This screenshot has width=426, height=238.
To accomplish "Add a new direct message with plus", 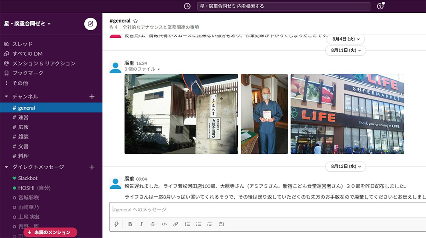I will coord(92,167).
